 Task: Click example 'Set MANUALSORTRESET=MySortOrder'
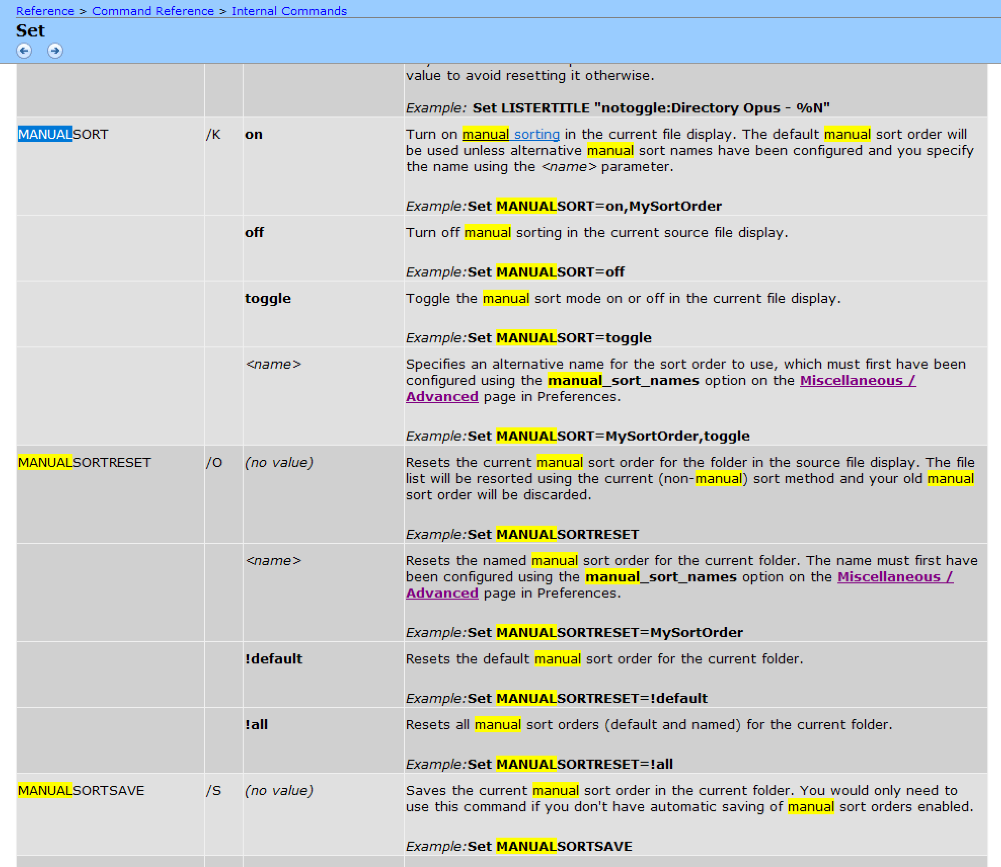click(605, 633)
